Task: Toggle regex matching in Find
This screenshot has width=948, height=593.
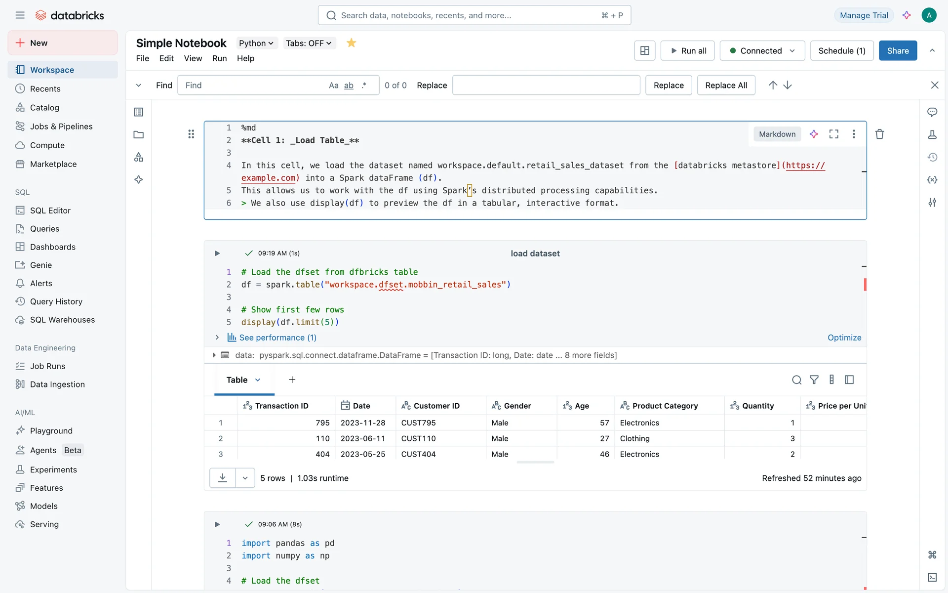Action: point(364,85)
